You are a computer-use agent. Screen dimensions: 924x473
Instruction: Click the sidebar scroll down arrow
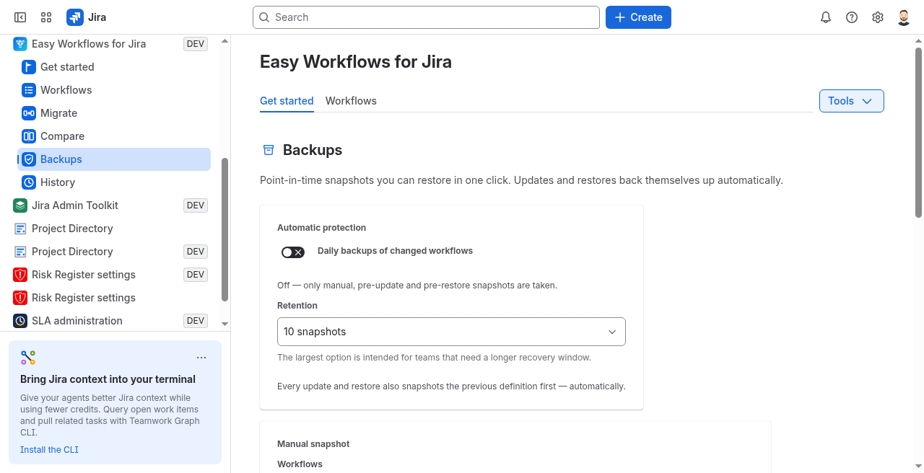225,324
